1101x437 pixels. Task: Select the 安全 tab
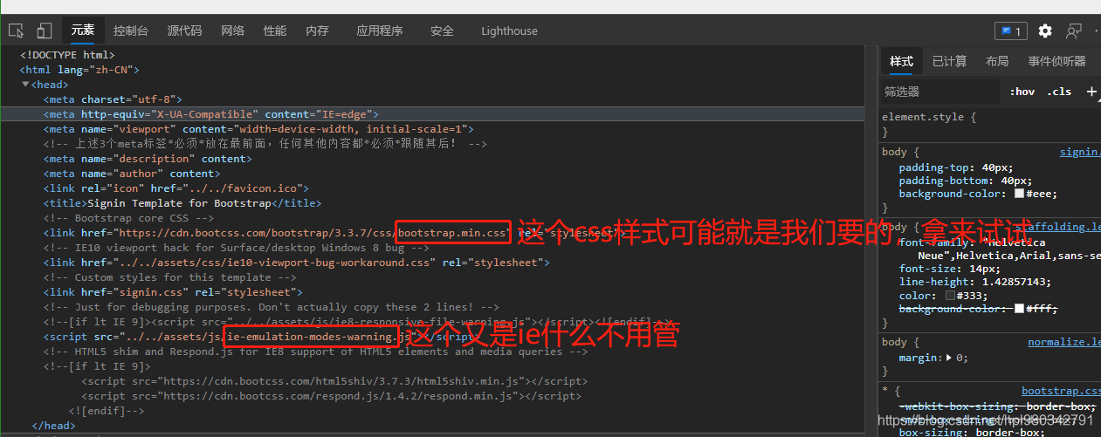(x=442, y=31)
